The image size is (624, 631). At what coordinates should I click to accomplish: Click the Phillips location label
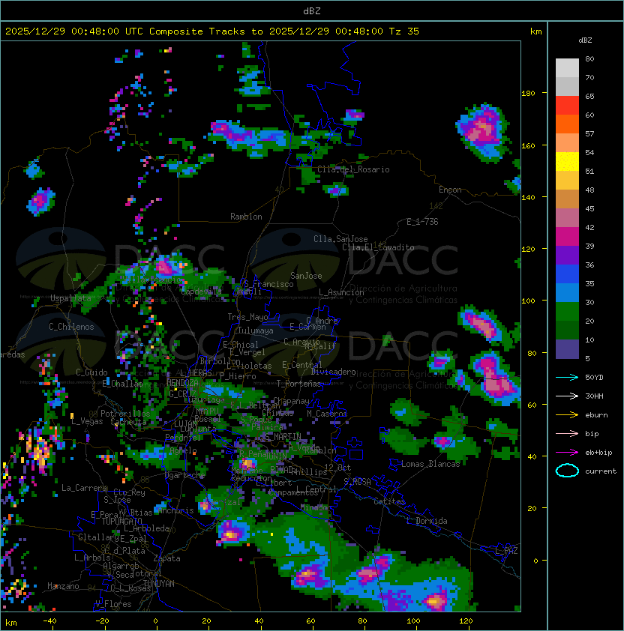309,472
